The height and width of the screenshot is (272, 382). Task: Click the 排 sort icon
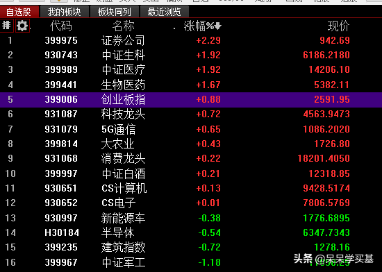pyautogui.click(x=6, y=26)
